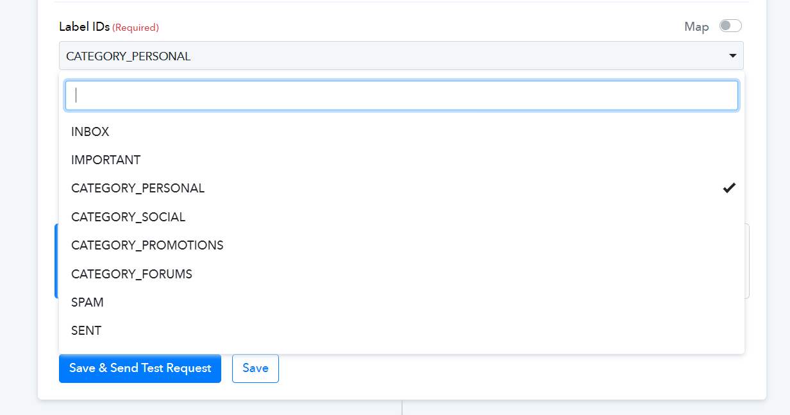790x415 pixels.
Task: Click the outlined Save button
Action: 255,368
